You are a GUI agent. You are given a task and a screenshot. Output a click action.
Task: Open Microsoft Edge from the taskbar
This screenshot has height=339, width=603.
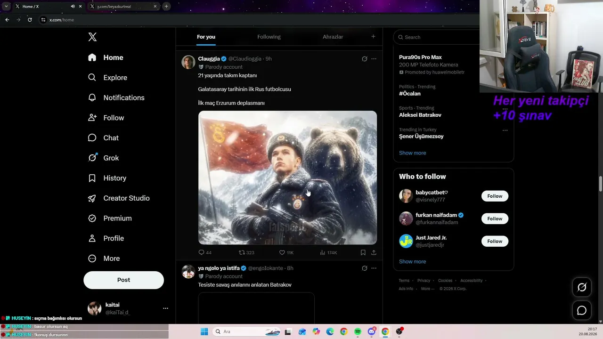(x=330, y=331)
